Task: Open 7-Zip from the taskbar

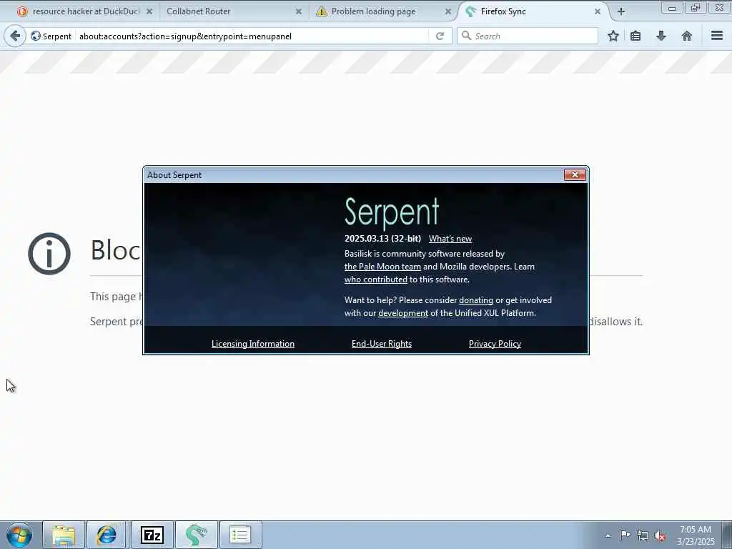Action: [152, 535]
